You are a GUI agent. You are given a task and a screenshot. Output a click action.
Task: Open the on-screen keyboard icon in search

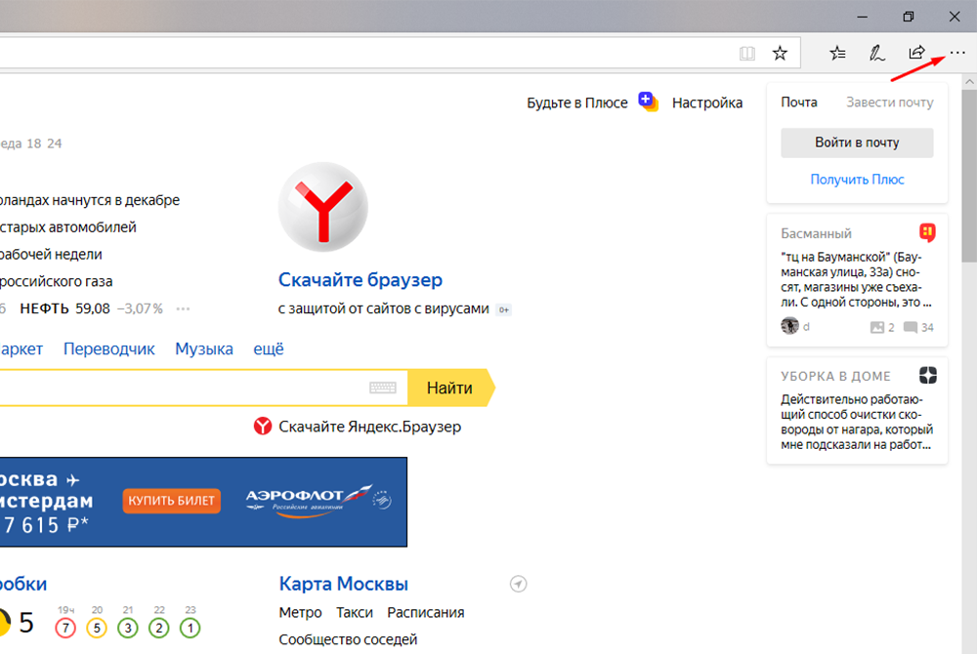pyautogui.click(x=382, y=388)
